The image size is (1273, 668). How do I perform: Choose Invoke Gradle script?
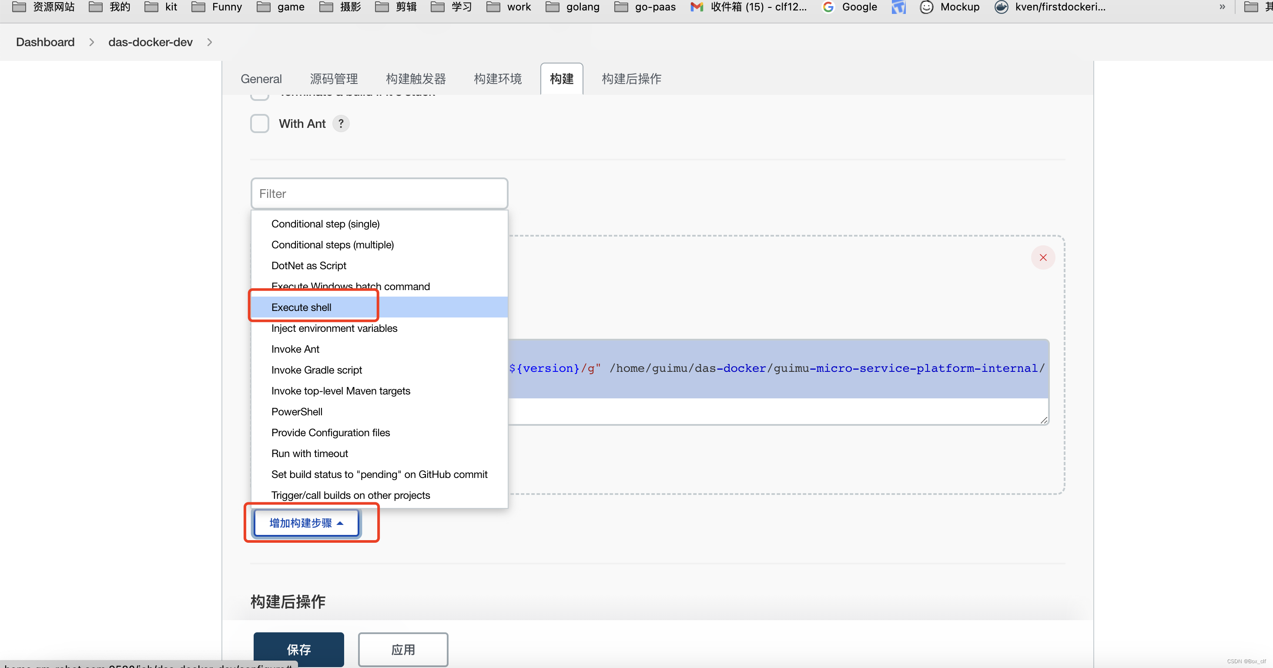[379, 370]
